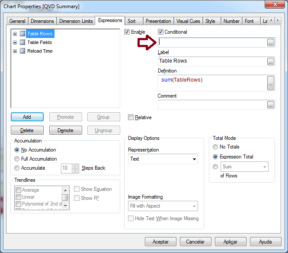Uncheck the Conditional checkbox
This screenshot has width=288, height=253.
(160, 32)
